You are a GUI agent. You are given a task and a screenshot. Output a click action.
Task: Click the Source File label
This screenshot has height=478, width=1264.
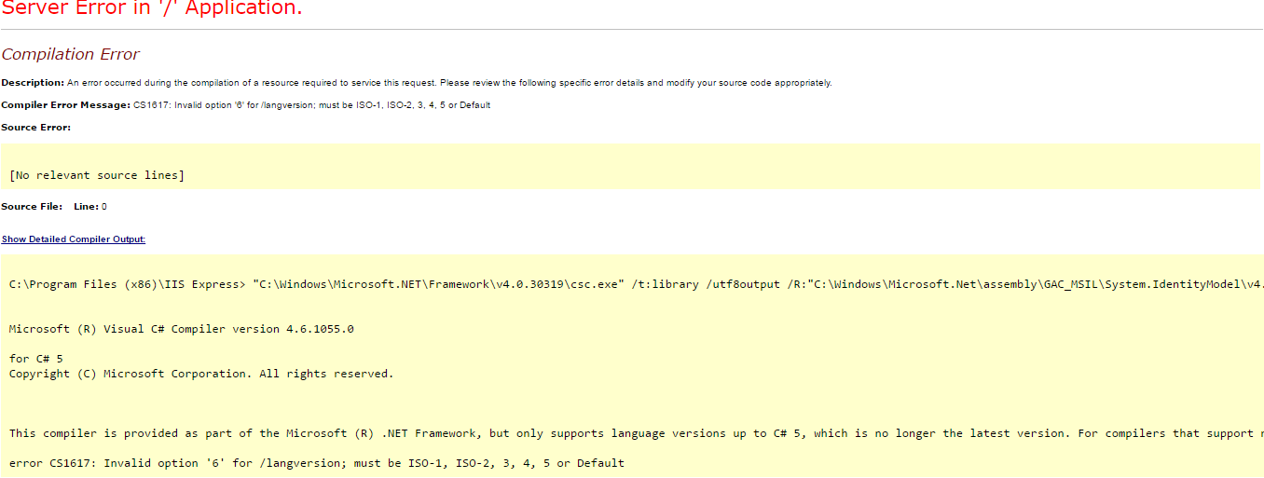point(33,206)
